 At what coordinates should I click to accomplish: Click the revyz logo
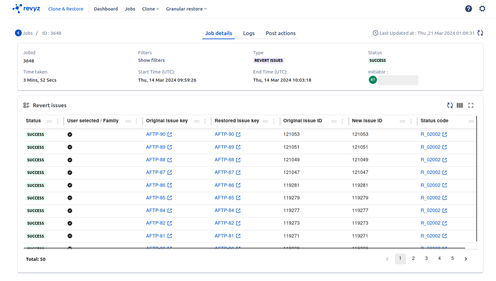pos(26,9)
